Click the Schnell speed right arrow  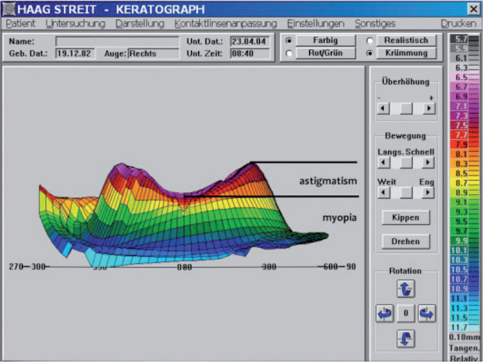click(x=428, y=163)
